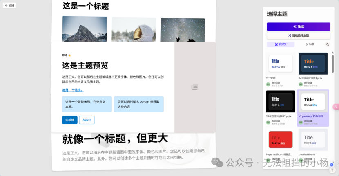
Task: Open the 这是一个链接 hyperlink
Action: point(73,90)
